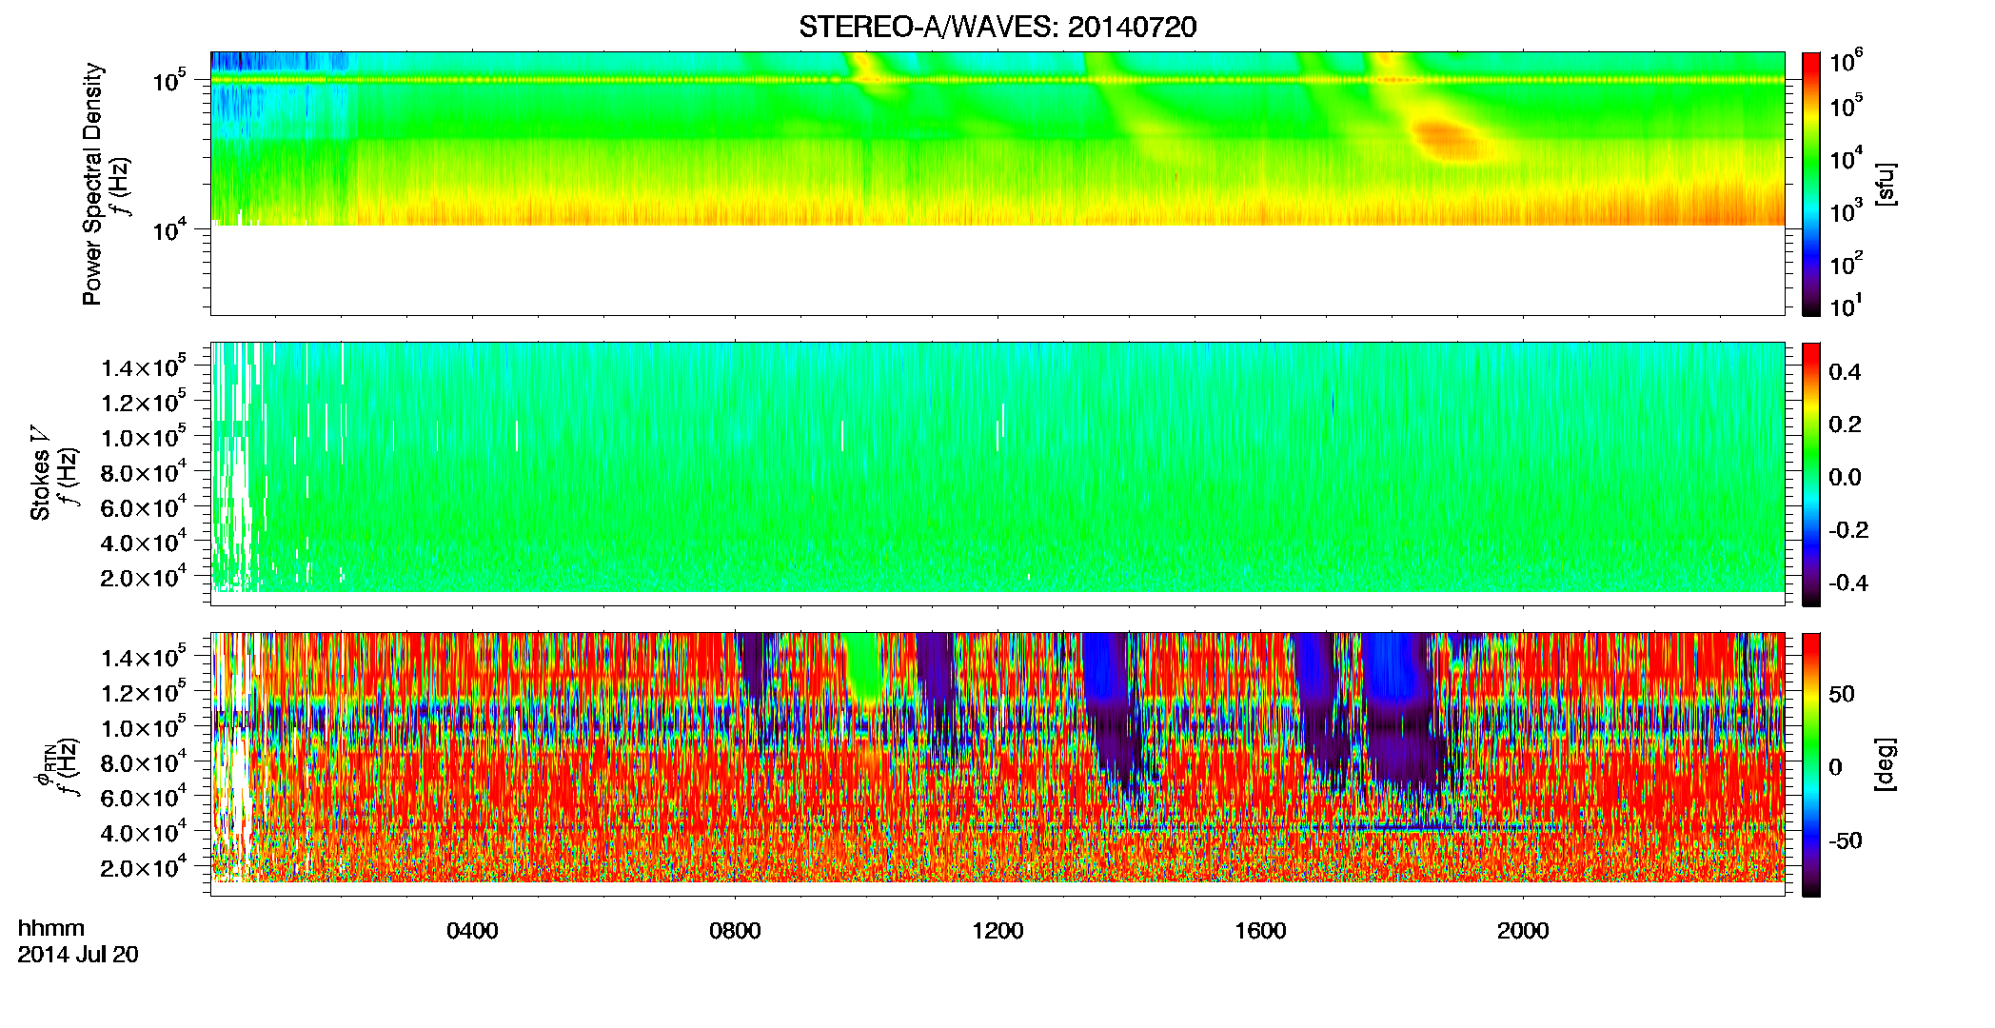Click the -0.2 value on Stokes color bar
This screenshot has width=1995, height=1028.
[1848, 530]
